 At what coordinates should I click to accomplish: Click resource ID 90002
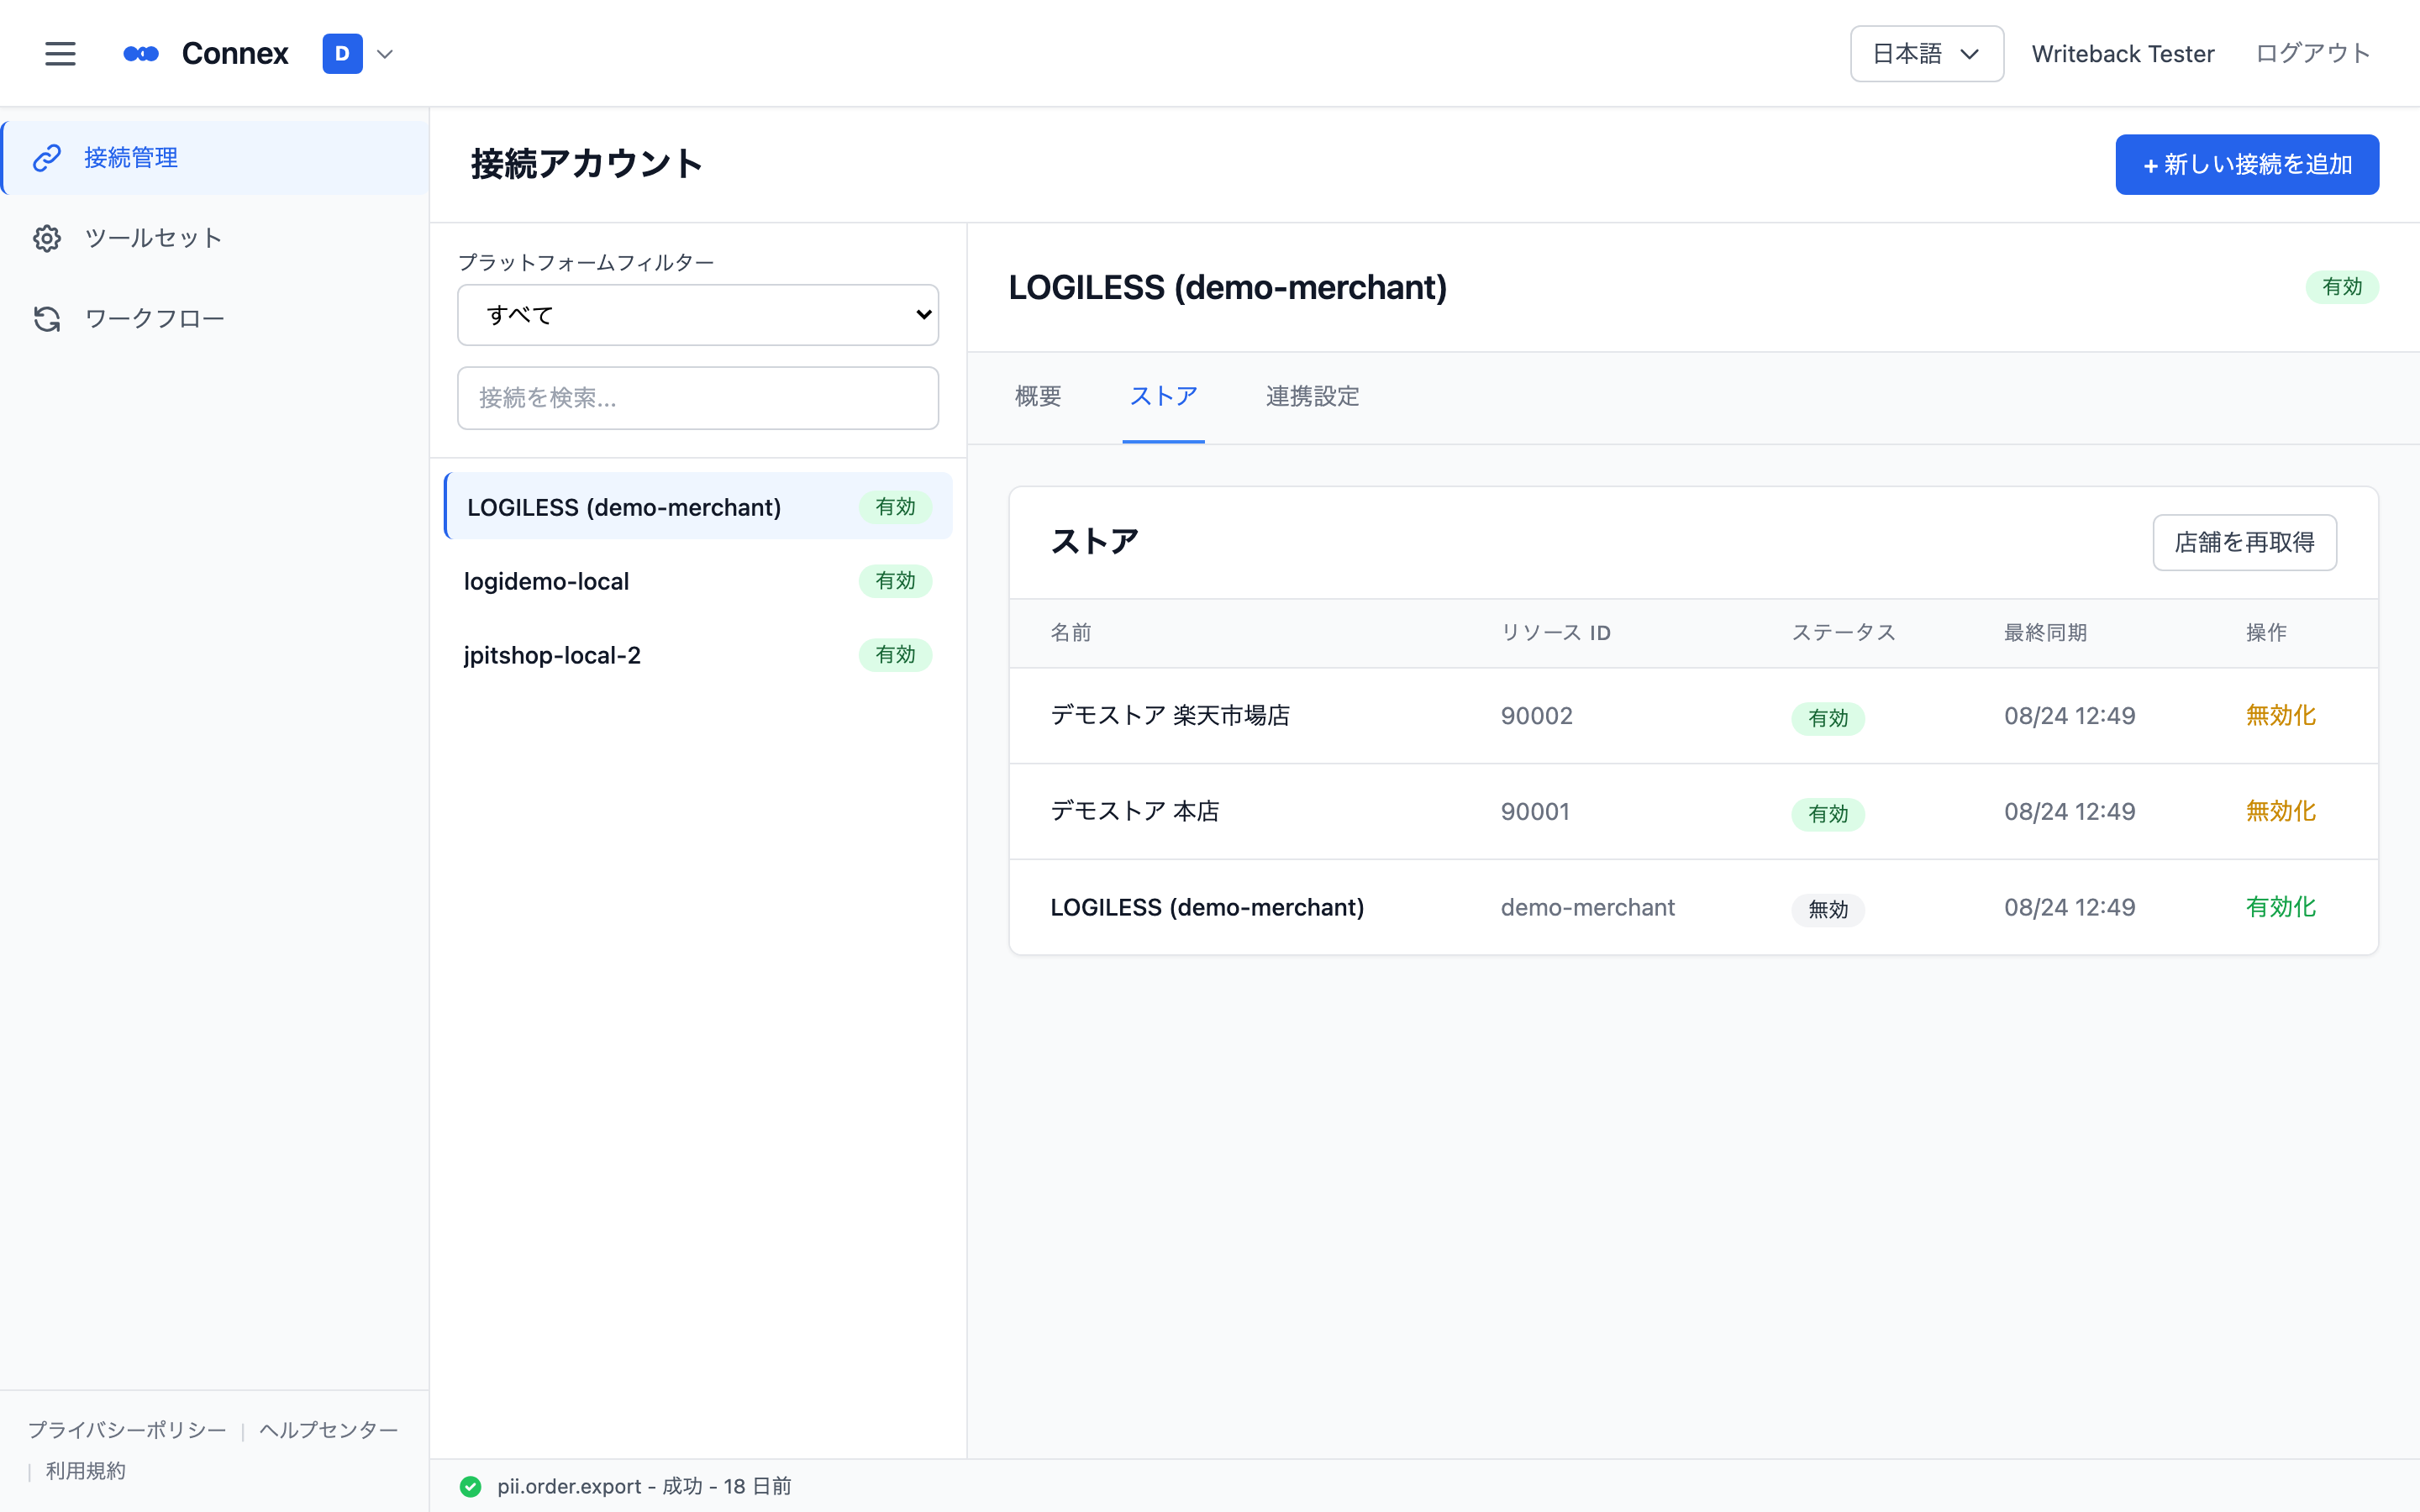click(1537, 716)
